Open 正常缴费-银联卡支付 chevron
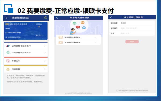The width and height of the screenshot is (161, 101). point(45,46)
